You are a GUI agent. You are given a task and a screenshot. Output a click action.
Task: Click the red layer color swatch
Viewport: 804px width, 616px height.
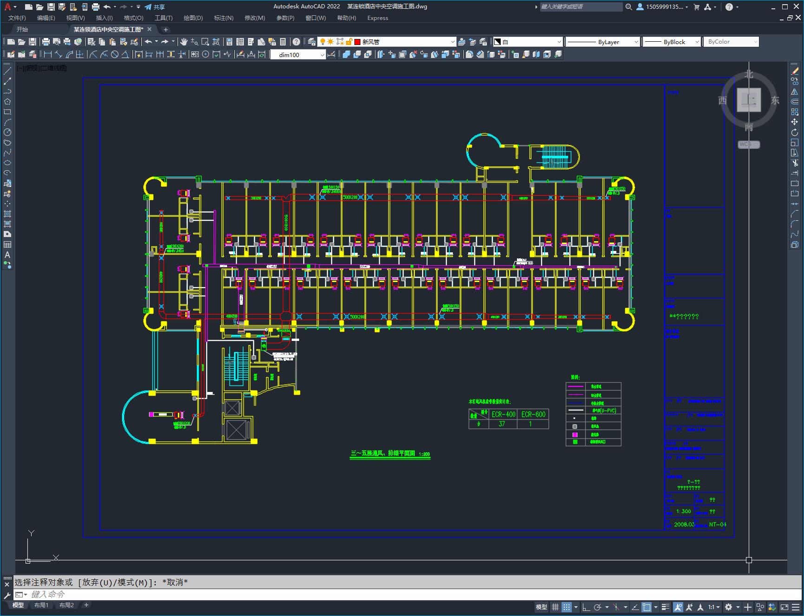pos(357,42)
